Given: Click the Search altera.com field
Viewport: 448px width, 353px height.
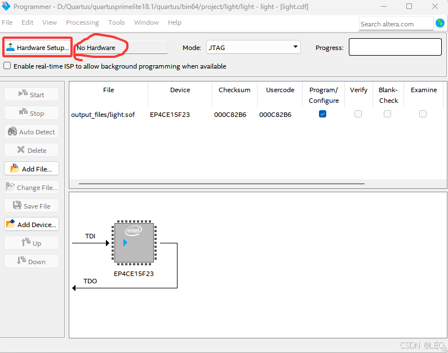Looking at the screenshot, I should coord(396,24).
